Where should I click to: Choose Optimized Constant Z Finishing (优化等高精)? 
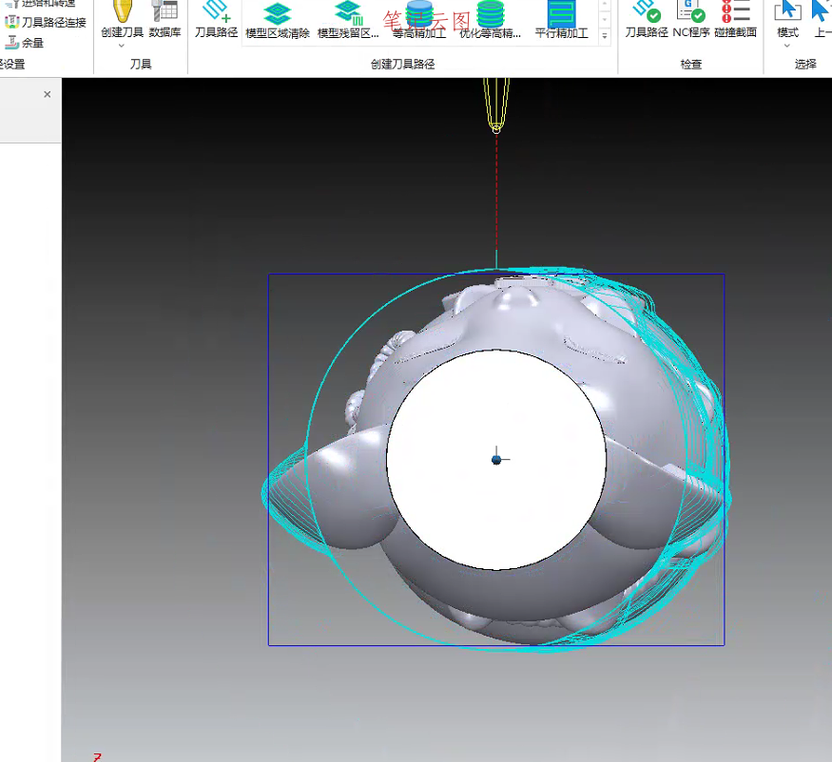tap(491, 15)
